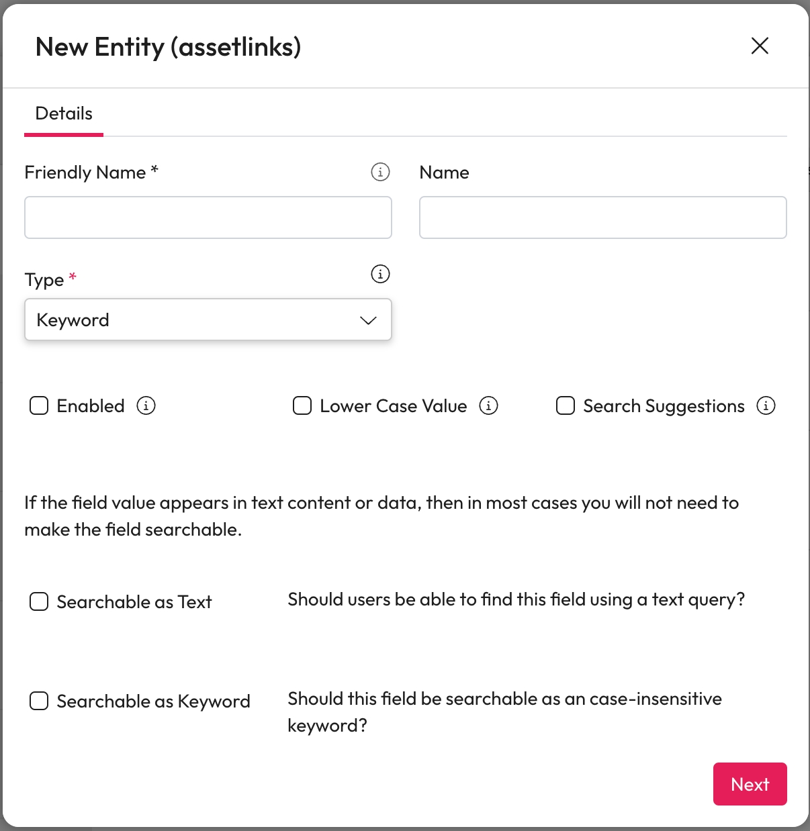Click the chevron arrow in Type dropdown
The height and width of the screenshot is (831, 810).
(x=368, y=320)
